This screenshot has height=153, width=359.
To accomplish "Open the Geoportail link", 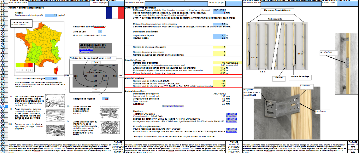I will (x=85, y=52).
